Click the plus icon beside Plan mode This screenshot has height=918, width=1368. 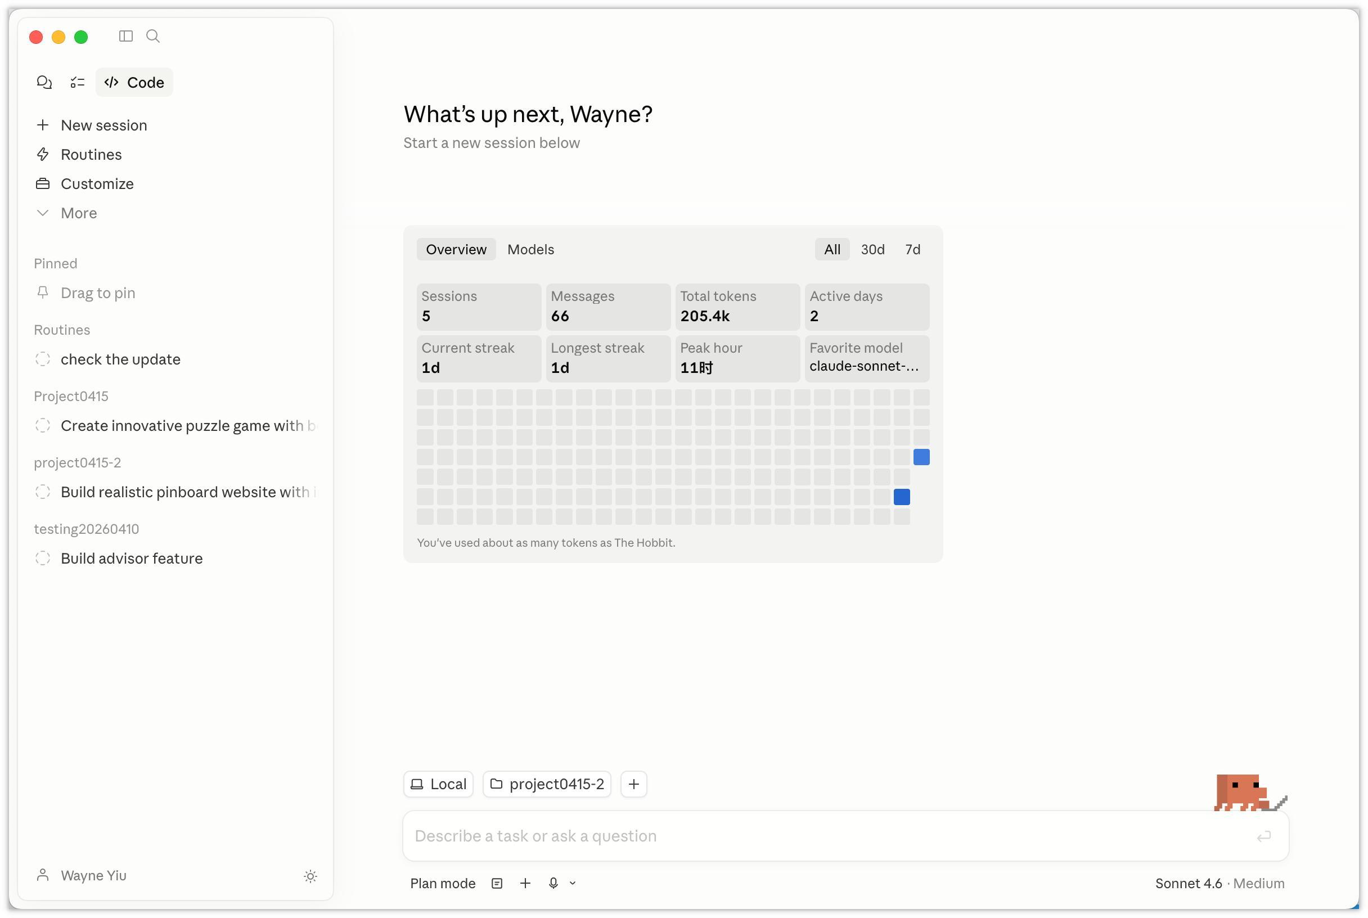coord(525,883)
